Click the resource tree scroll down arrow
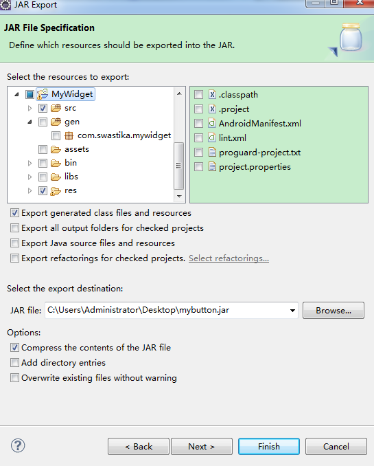Screen dimensions: 374x466 [x=179, y=196]
